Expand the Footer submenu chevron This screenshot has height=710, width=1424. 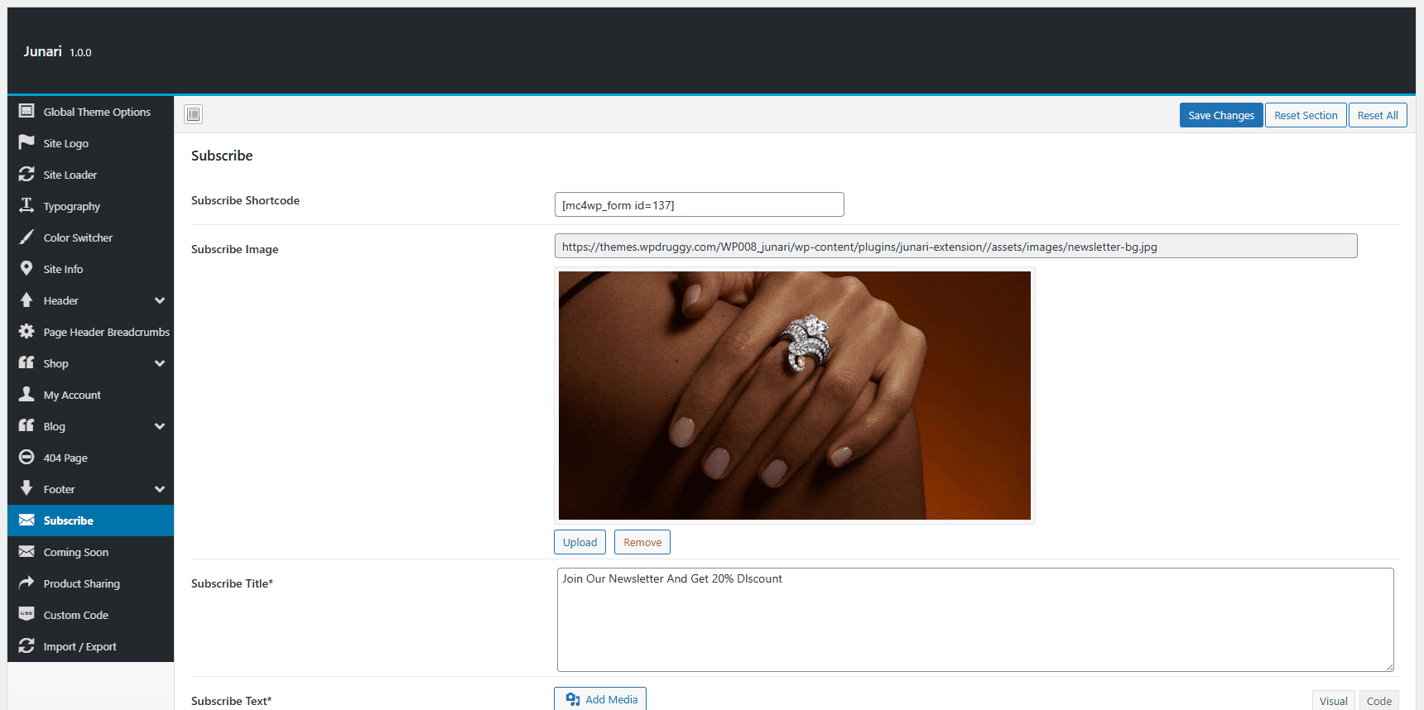160,489
